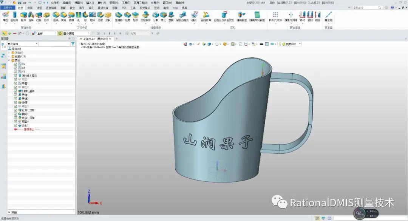Toggle the XY plane checkbox in history
408x221 pixels.
(15, 64)
